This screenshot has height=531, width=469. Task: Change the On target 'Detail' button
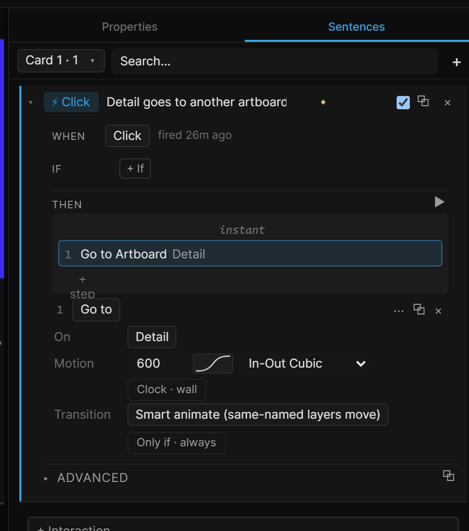pyautogui.click(x=152, y=337)
